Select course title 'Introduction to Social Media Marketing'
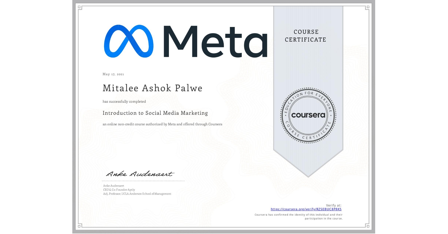Screen dimensions: 448x234 [x=155, y=113]
